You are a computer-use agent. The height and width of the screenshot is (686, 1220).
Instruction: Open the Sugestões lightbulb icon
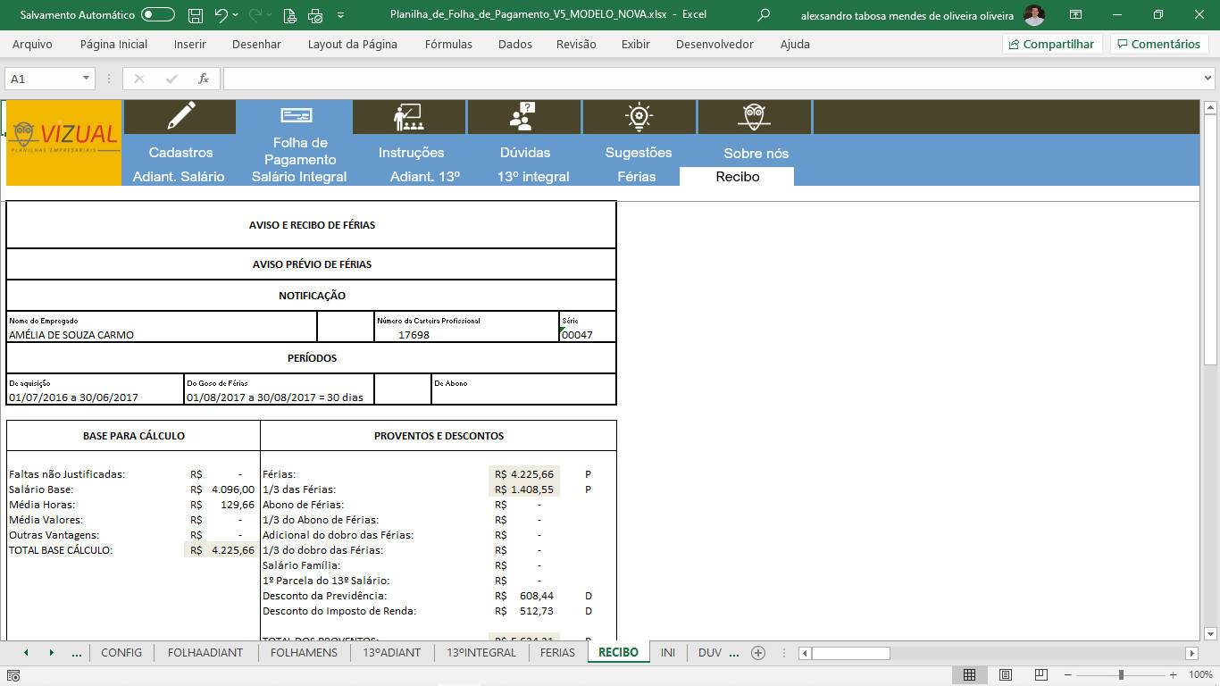click(x=639, y=116)
